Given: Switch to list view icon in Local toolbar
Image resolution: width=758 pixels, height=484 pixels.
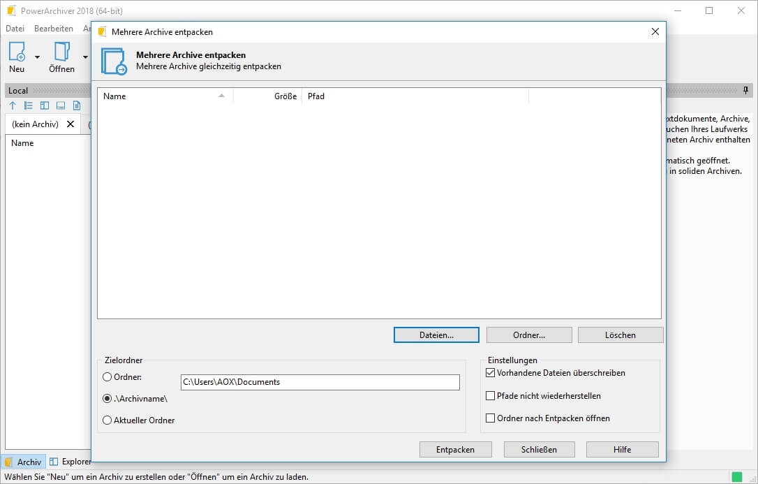Looking at the screenshot, I should pos(29,105).
